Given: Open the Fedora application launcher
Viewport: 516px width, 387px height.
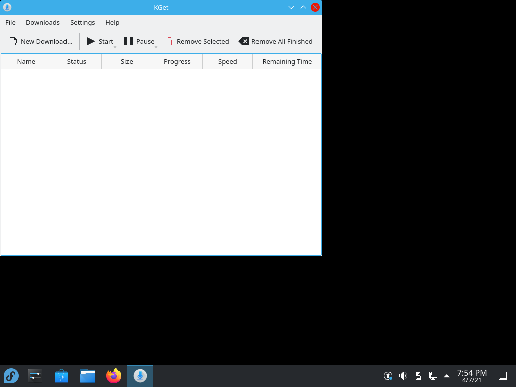Looking at the screenshot, I should point(11,376).
